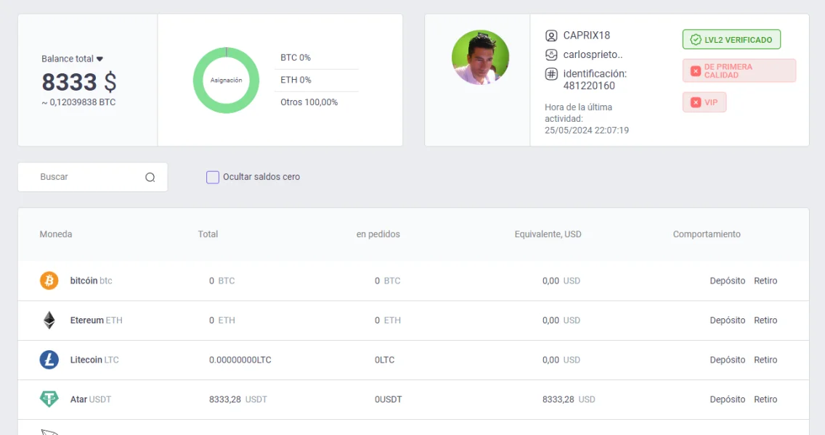Click the Tether USDT icon
825x435 pixels.
[x=49, y=399]
